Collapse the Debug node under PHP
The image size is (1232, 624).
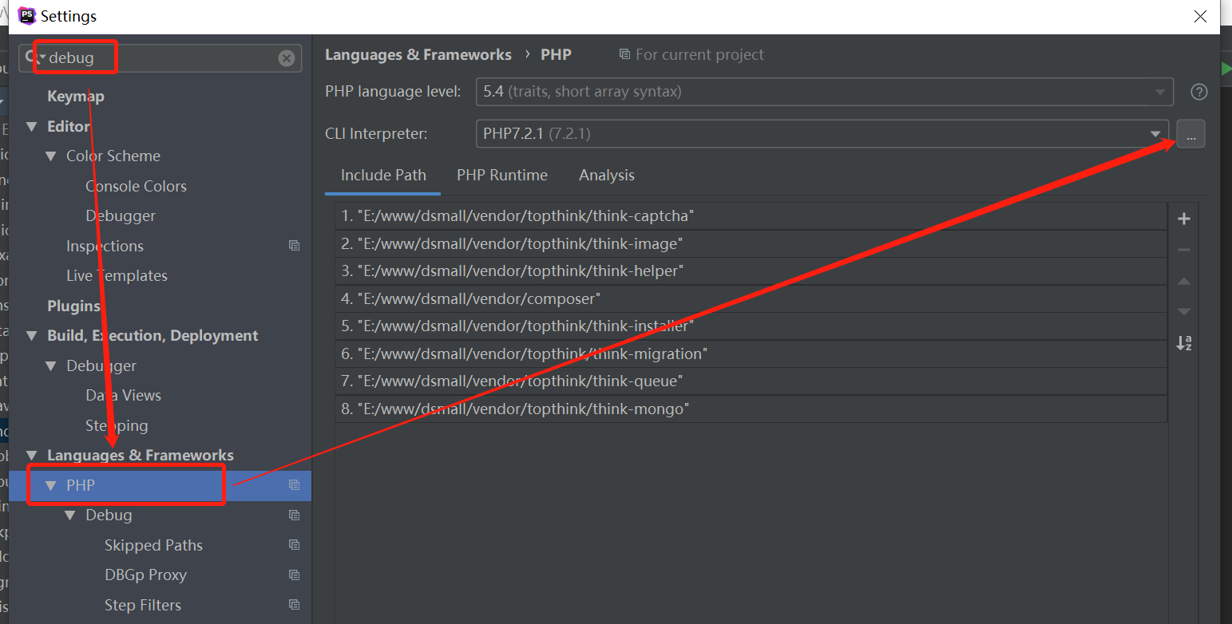point(70,515)
